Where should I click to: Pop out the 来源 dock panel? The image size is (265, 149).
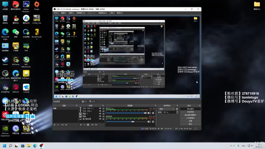click(103, 106)
